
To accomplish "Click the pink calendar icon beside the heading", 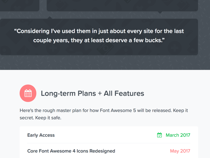I will pyautogui.click(x=28, y=93).
